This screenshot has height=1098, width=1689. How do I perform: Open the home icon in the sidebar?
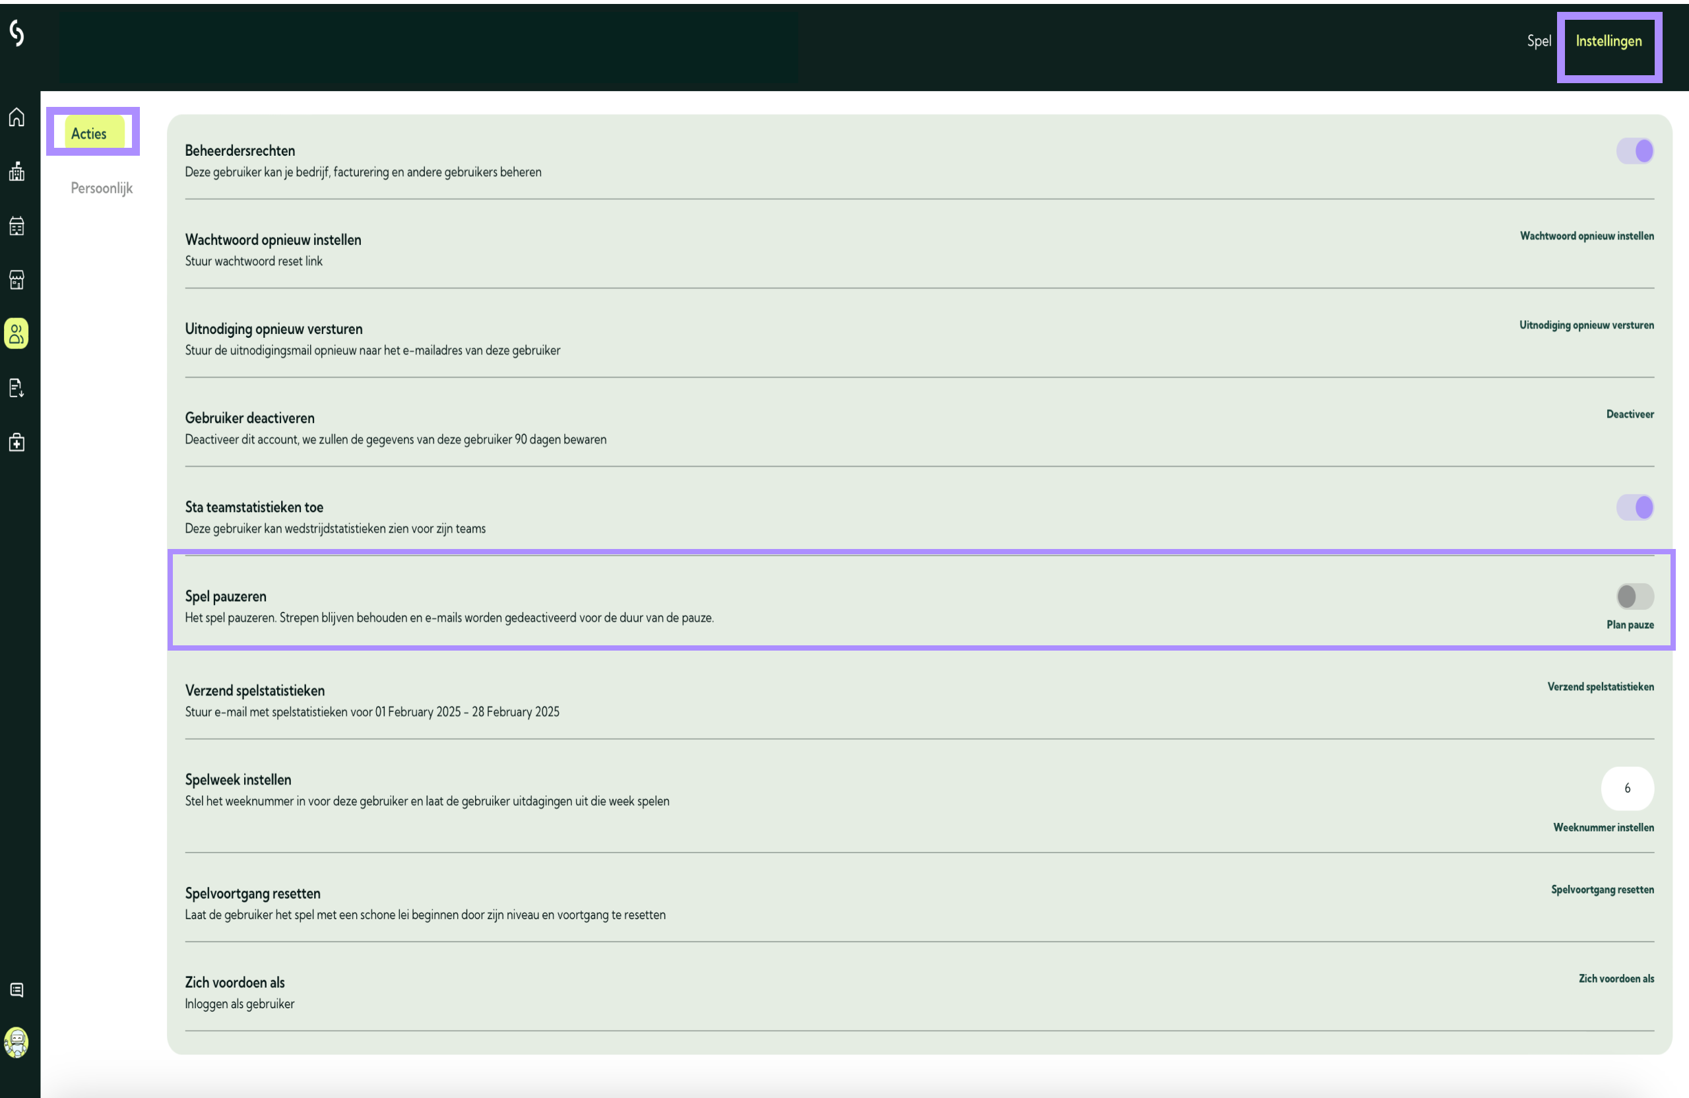click(17, 117)
